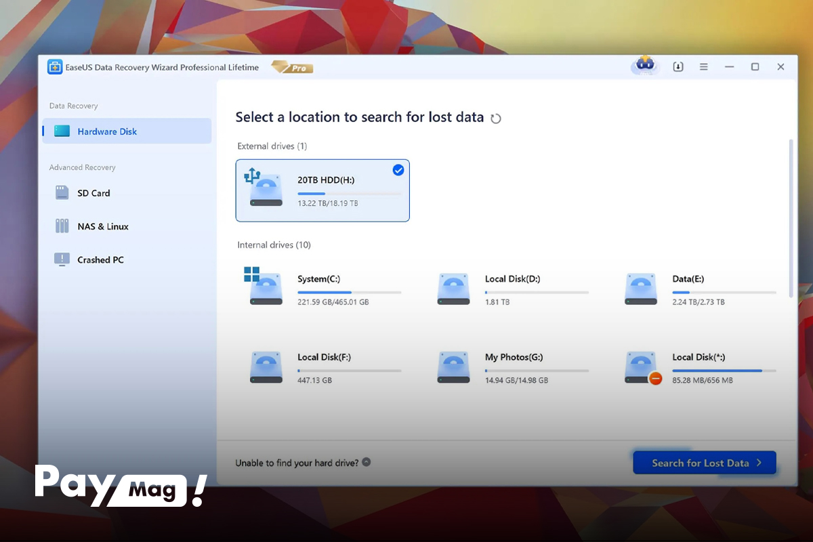This screenshot has width=813, height=542.
Task: Click the 20TB HDD USB drive icon
Action: [x=264, y=188]
